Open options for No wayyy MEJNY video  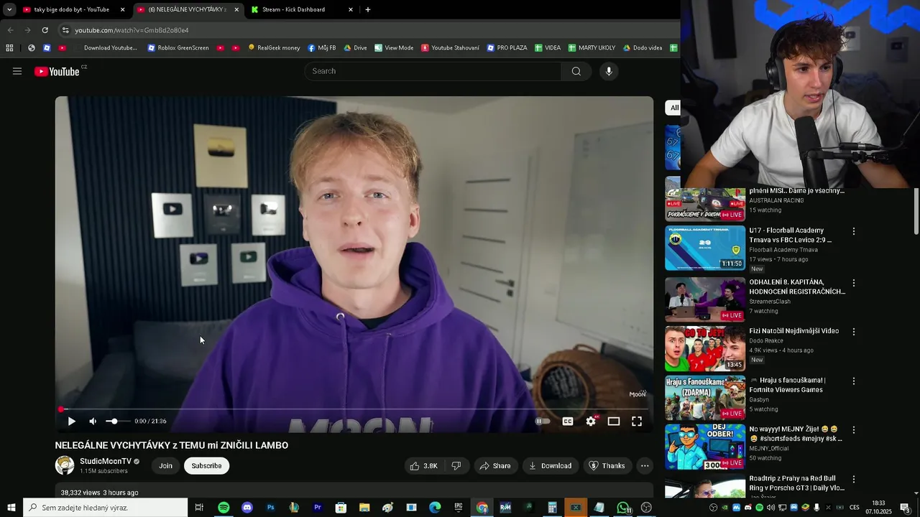click(854, 430)
